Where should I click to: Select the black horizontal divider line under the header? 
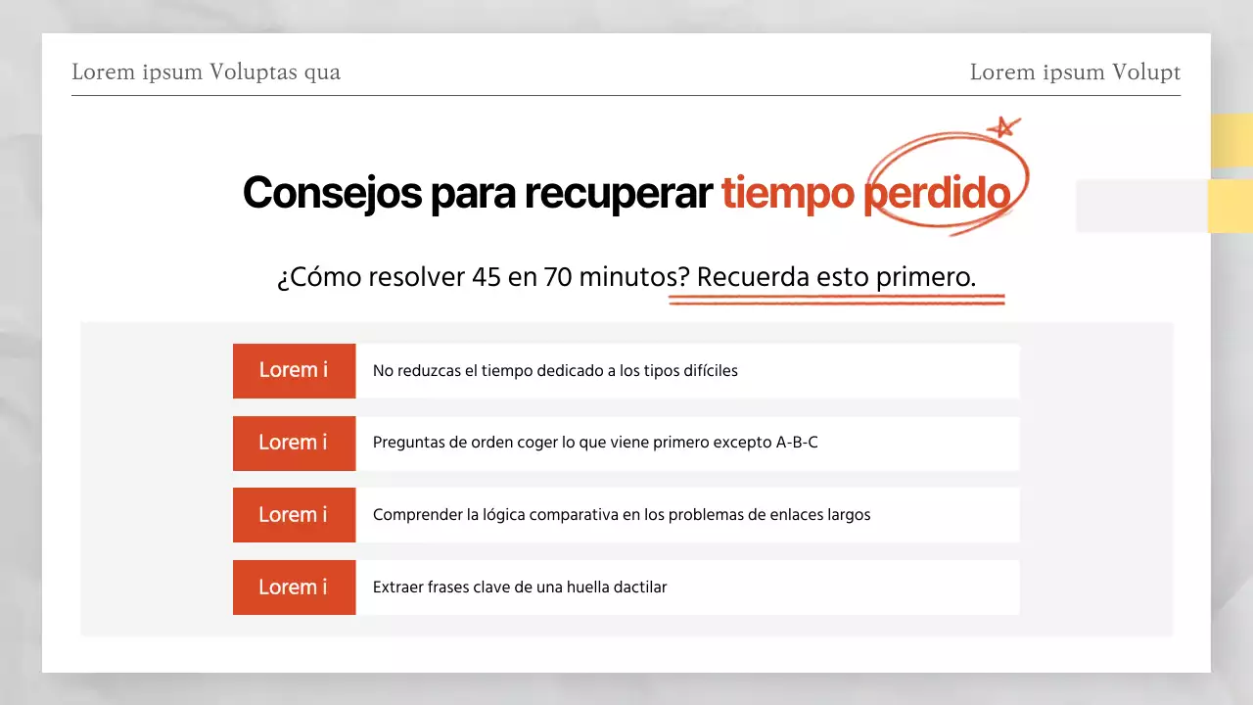tap(626, 96)
